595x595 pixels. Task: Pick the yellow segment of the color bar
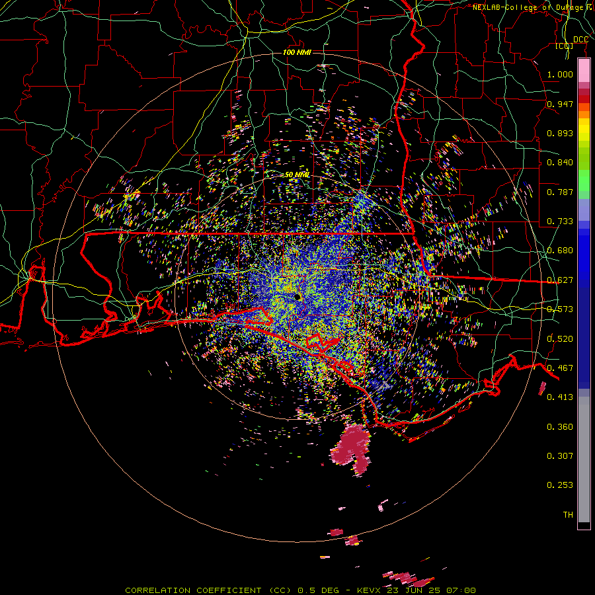coord(584,130)
